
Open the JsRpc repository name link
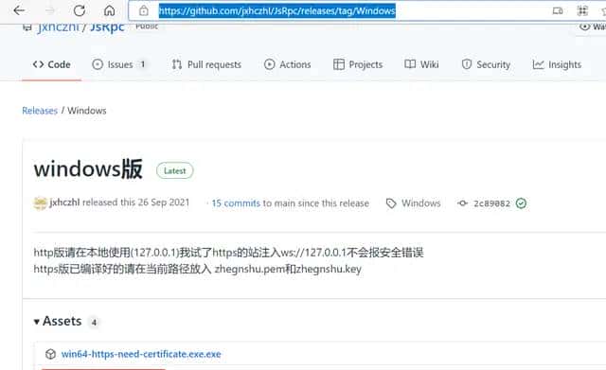pos(107,27)
